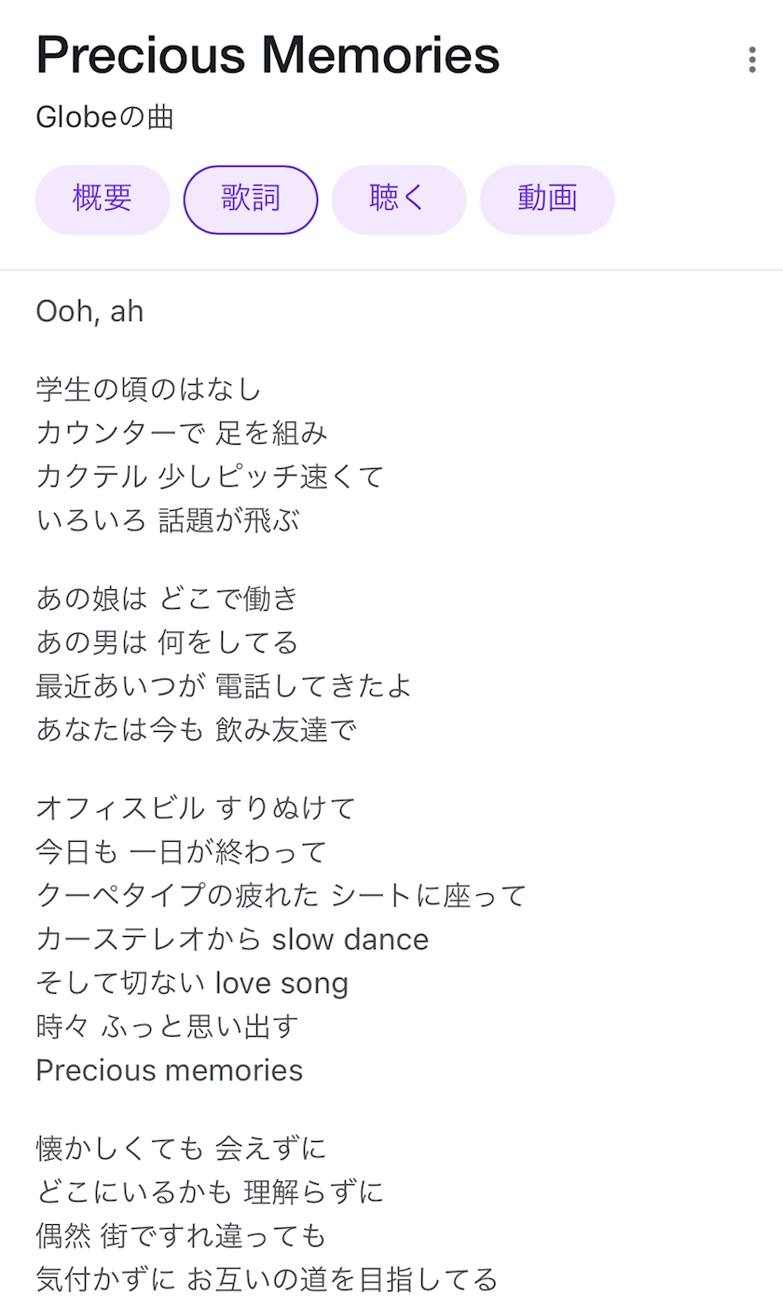783x1309 pixels.
Task: Click the "Ooh, ah" lyric line
Action: tap(89, 311)
